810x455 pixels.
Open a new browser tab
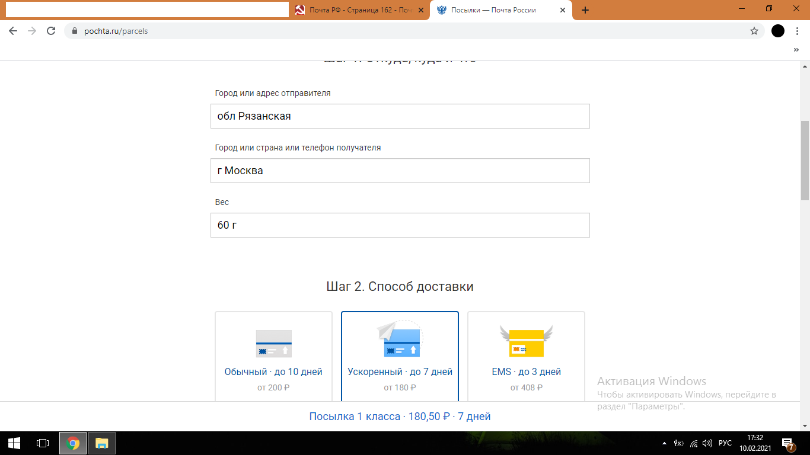coord(585,10)
